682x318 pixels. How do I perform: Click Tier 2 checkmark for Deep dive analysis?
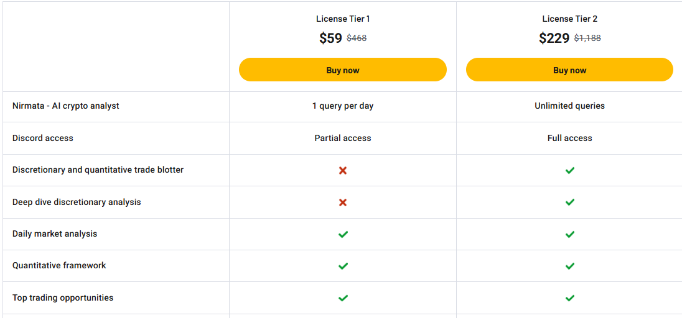(570, 202)
